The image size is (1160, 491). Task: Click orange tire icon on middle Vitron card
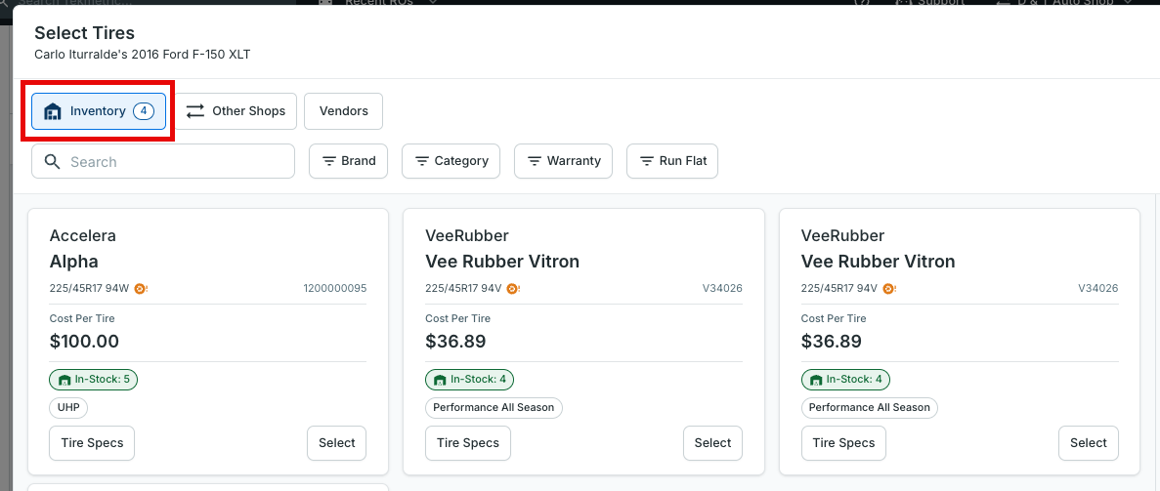tap(513, 288)
